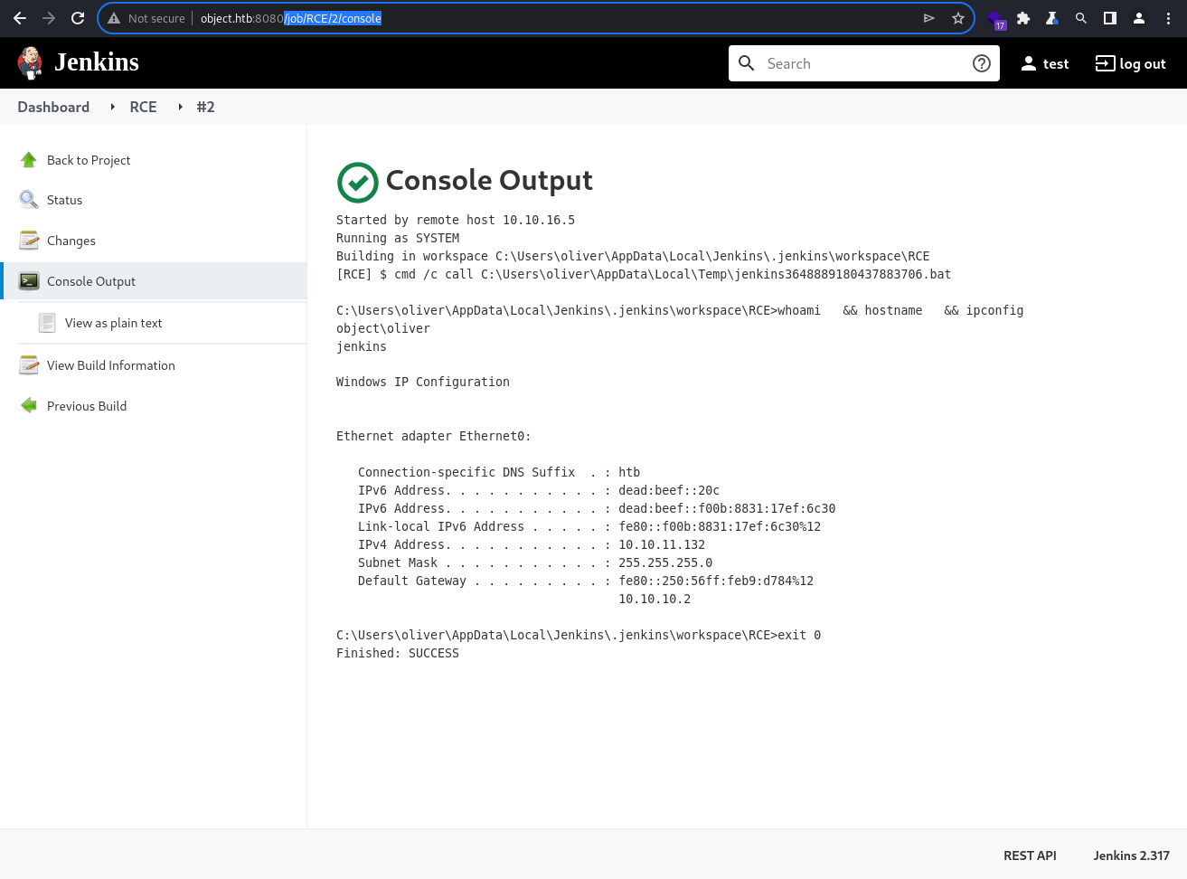Click the Jenkins 2.317 version link
This screenshot has width=1187, height=879.
click(1131, 855)
